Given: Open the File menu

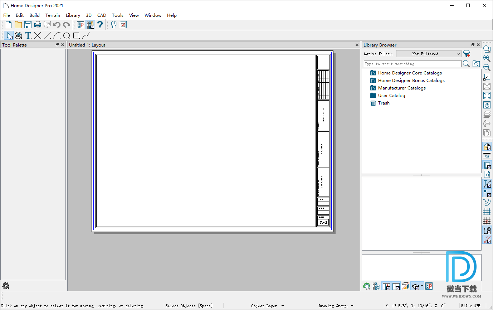Looking at the screenshot, I should point(6,15).
